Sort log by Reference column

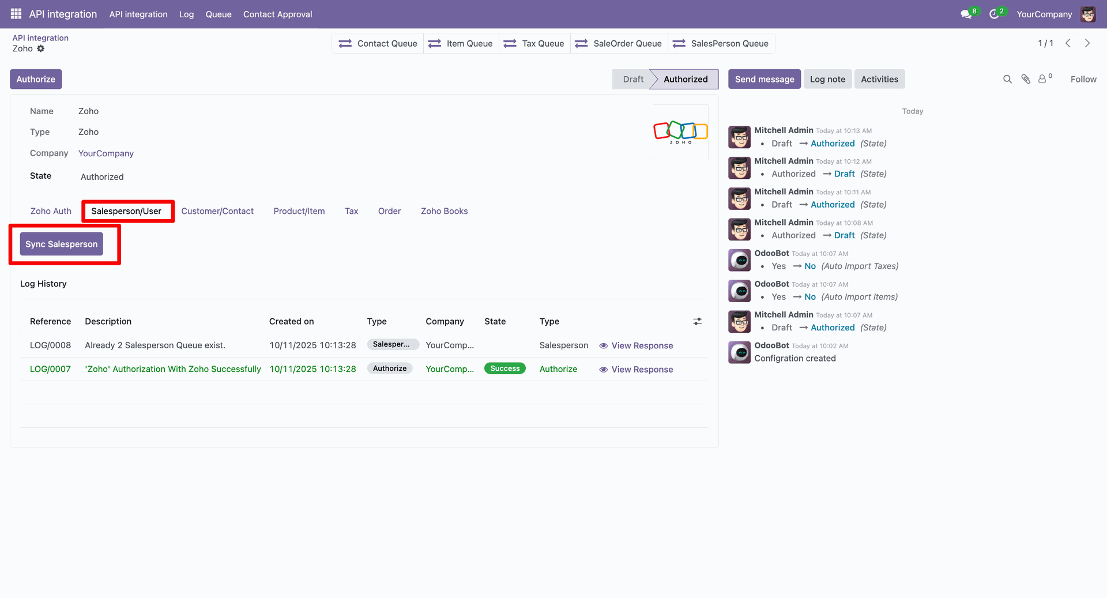[51, 321]
